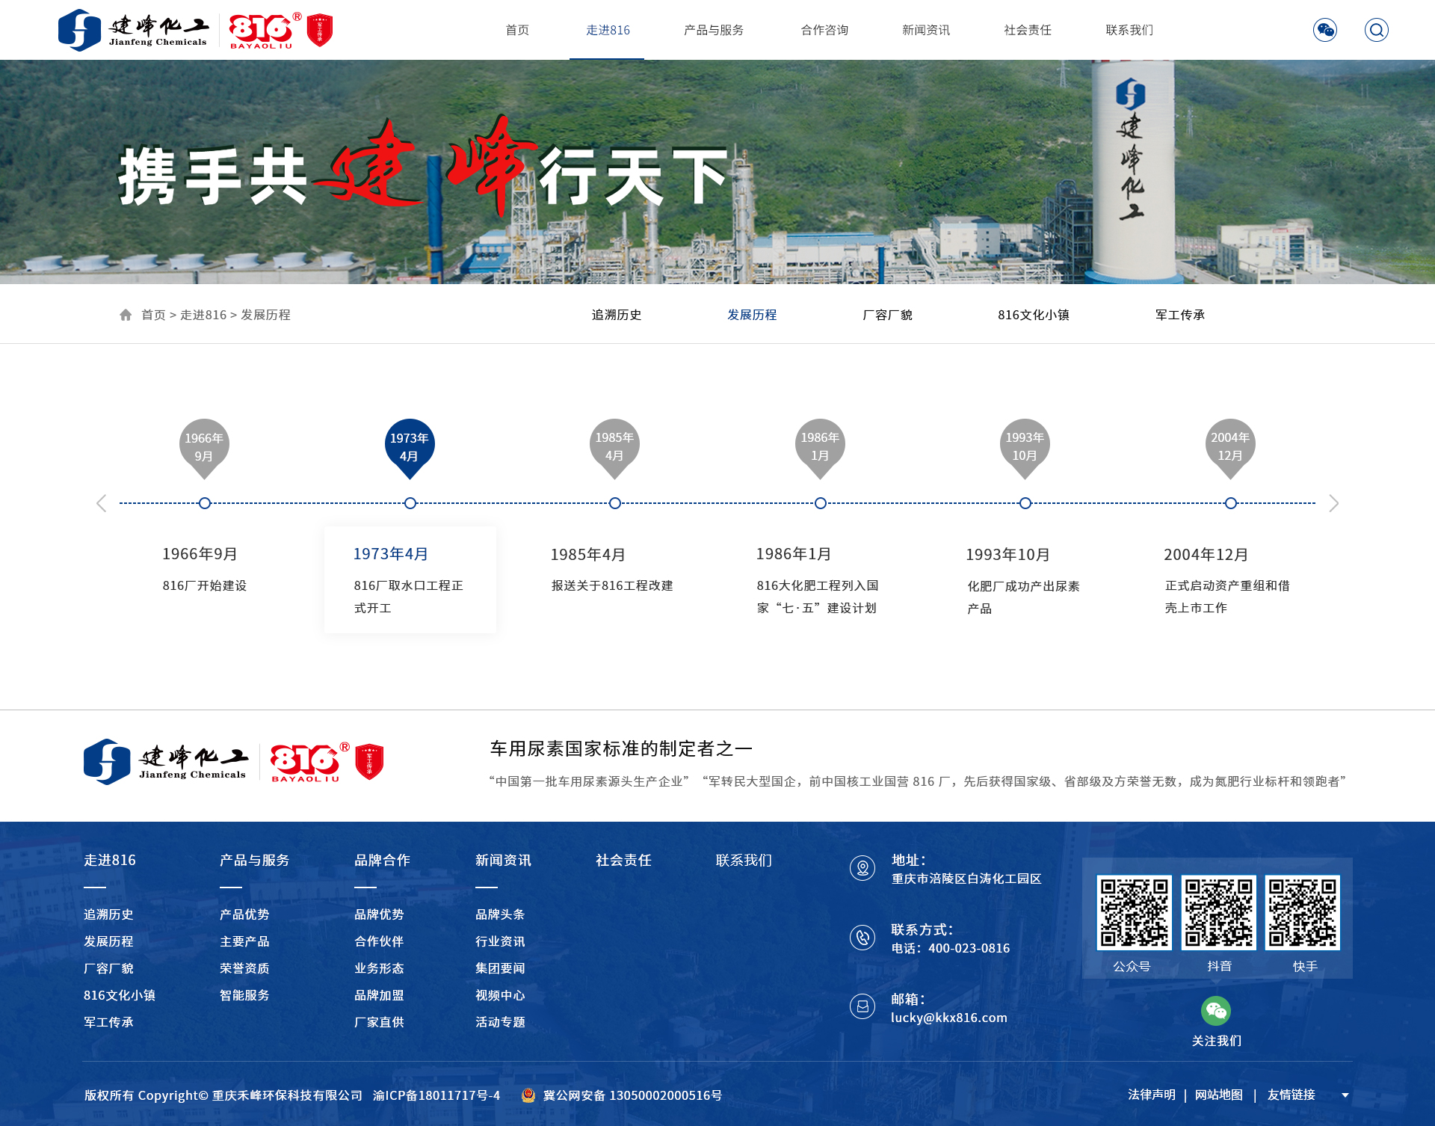The image size is (1435, 1126).
Task: Open footer link 发展历程
Action: (108, 941)
